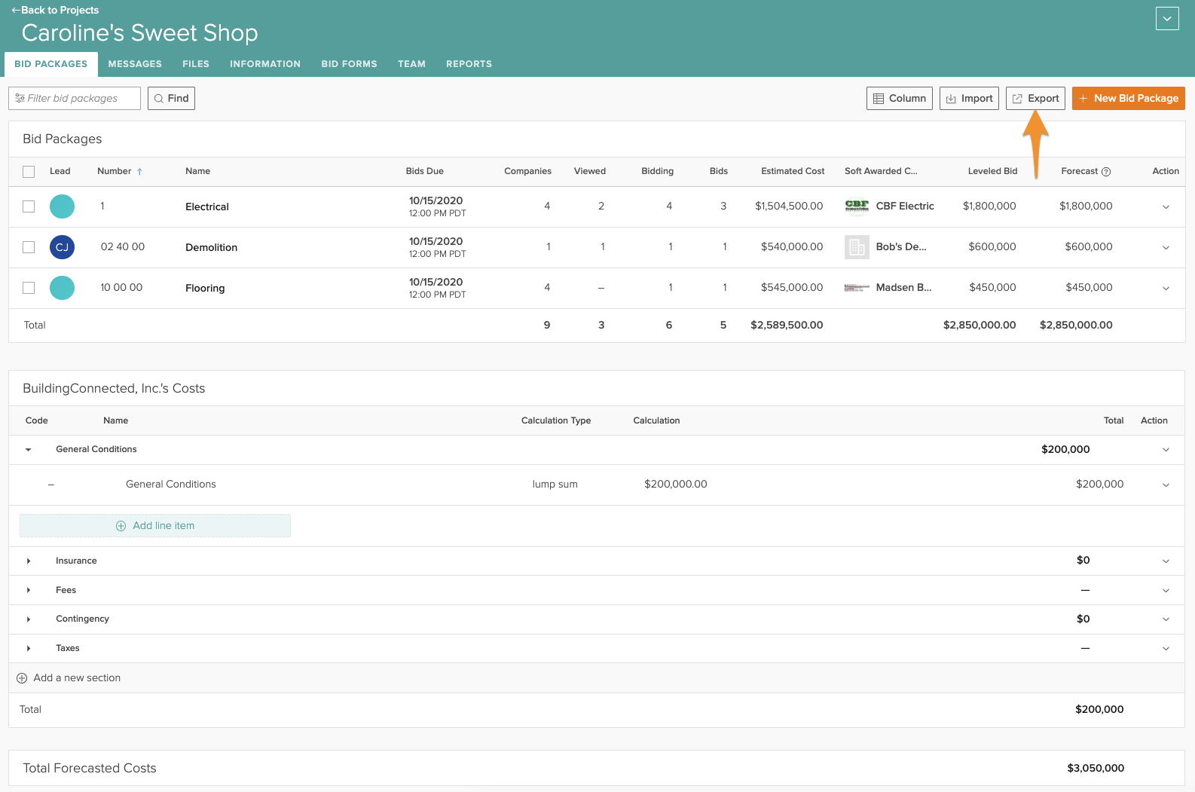This screenshot has width=1195, height=792.
Task: Click the CJ lead avatar for Demolition
Action: click(62, 247)
